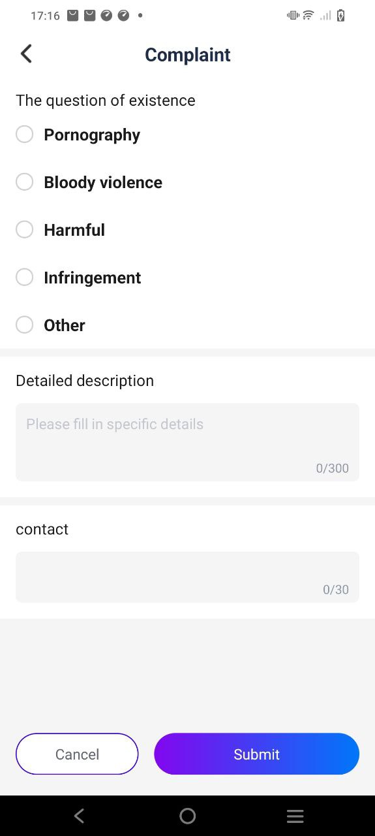Screen dimensions: 375x836
Task: Open recent apps via the menu icon
Action: click(295, 816)
